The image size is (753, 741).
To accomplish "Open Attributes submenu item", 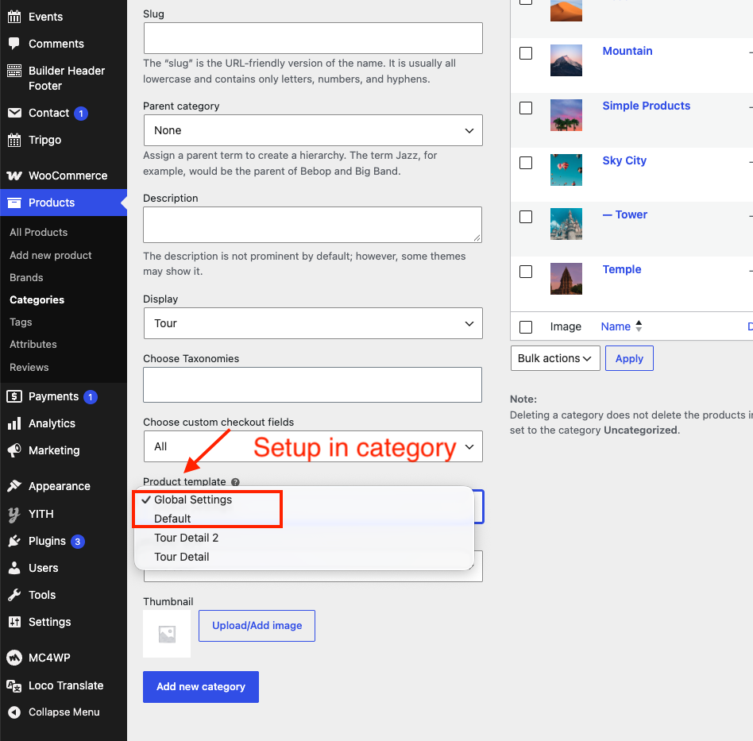I will coord(33,345).
